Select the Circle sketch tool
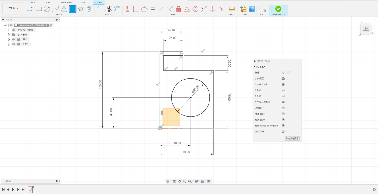378x194 pixels. (x=47, y=9)
